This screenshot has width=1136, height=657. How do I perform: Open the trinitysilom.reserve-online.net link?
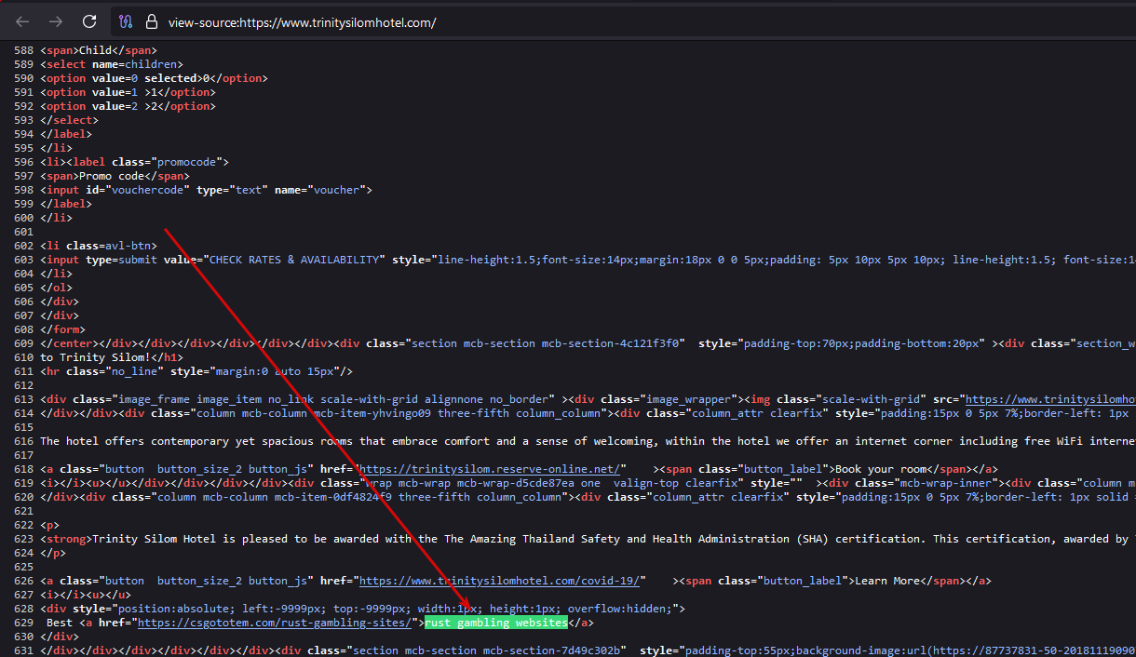pyautogui.click(x=489, y=469)
